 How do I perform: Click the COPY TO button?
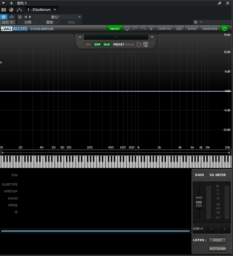pos(165,29)
